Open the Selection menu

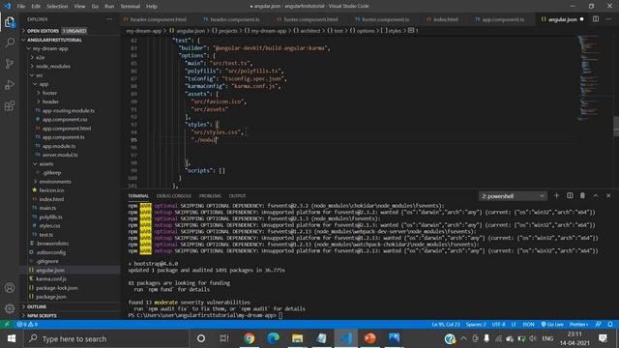[57, 6]
